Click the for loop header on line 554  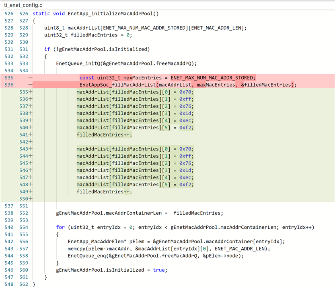point(185,227)
